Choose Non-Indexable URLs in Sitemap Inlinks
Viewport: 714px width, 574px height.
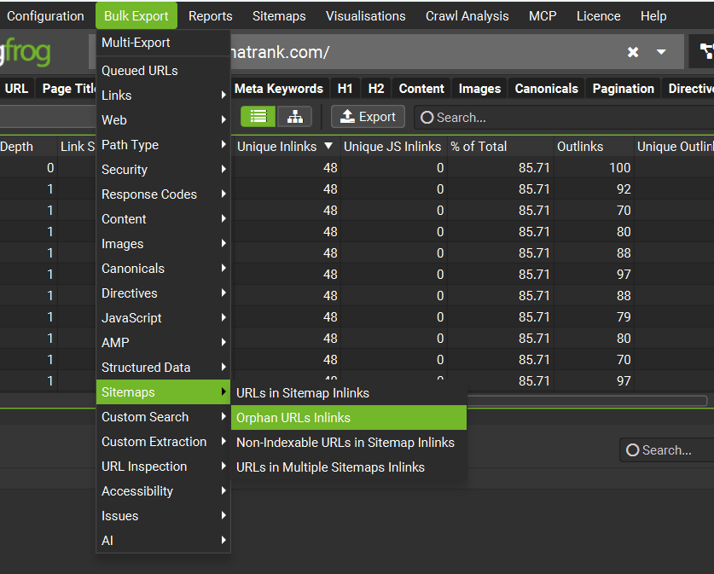coord(349,443)
